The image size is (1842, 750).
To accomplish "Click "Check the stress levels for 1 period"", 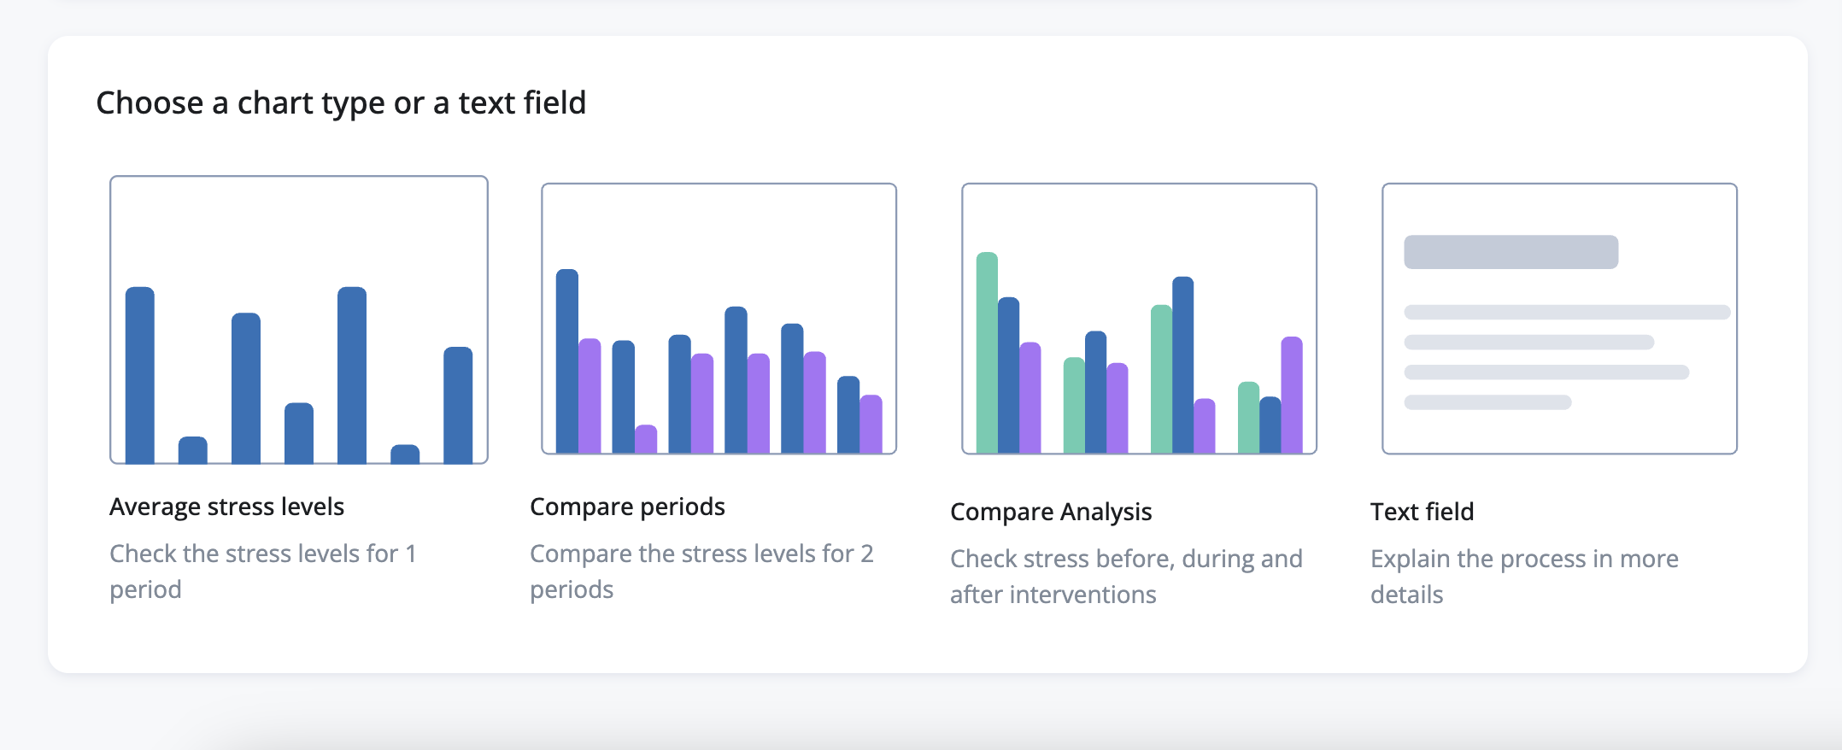I will click(x=262, y=571).
